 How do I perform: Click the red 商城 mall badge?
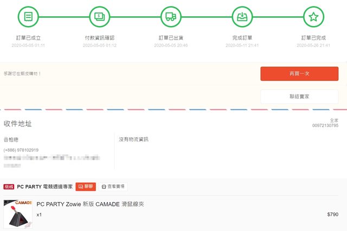click(9, 186)
